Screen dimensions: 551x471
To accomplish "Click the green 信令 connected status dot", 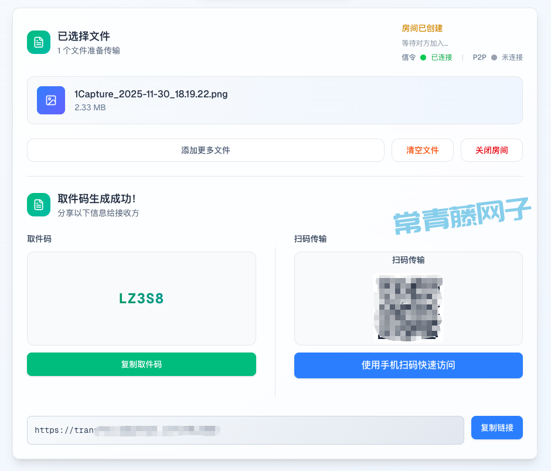I will click(x=423, y=57).
